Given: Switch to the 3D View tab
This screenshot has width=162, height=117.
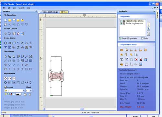Looking at the screenshot, I should [x=64, y=12].
